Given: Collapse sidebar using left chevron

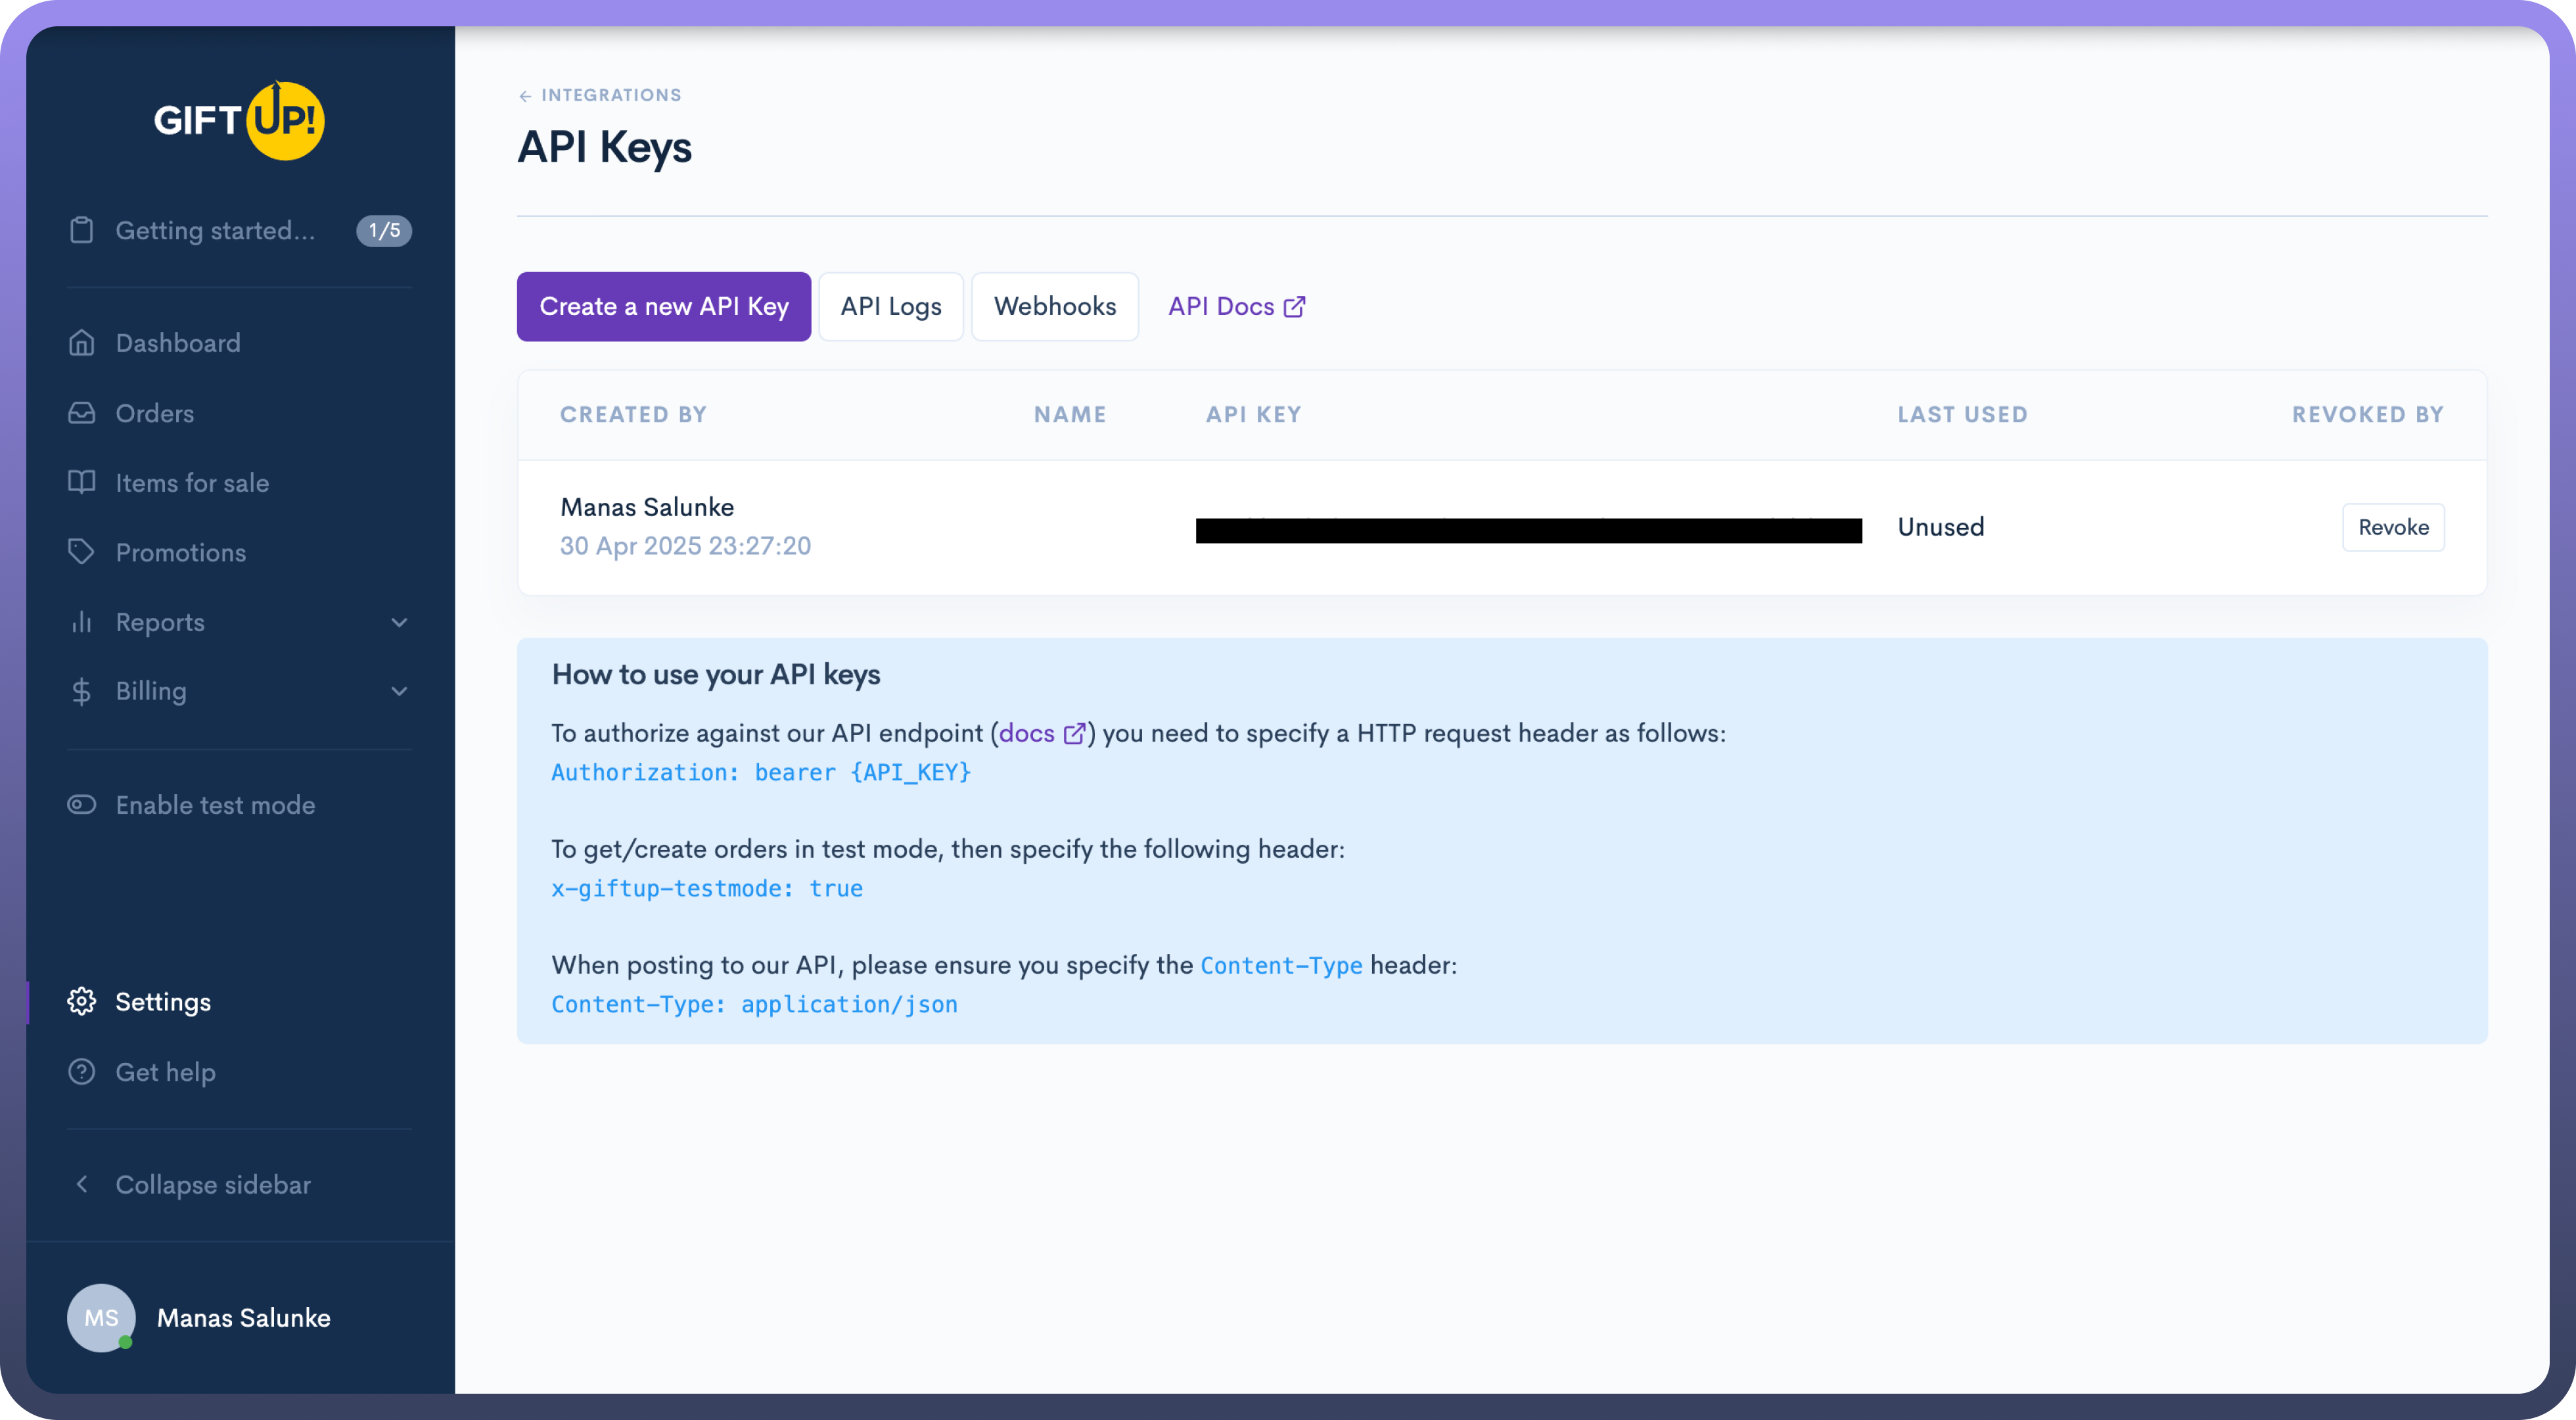Looking at the screenshot, I should 81,1184.
